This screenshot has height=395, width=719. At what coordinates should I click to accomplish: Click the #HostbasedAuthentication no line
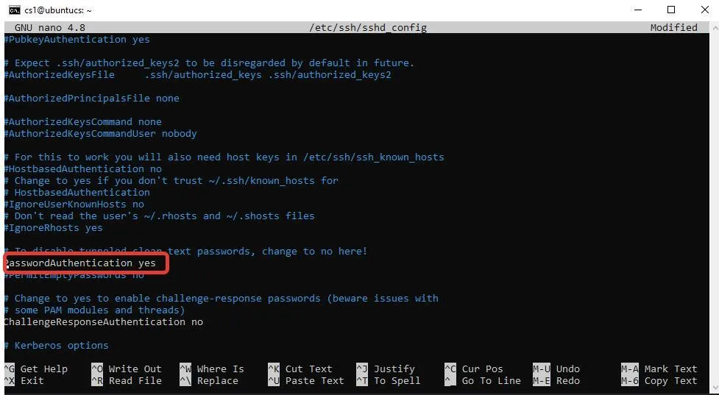tap(82, 168)
